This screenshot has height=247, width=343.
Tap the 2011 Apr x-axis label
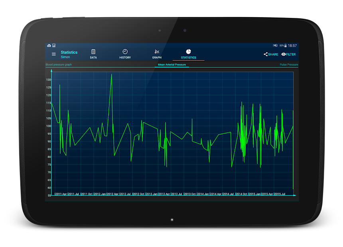click(61, 194)
